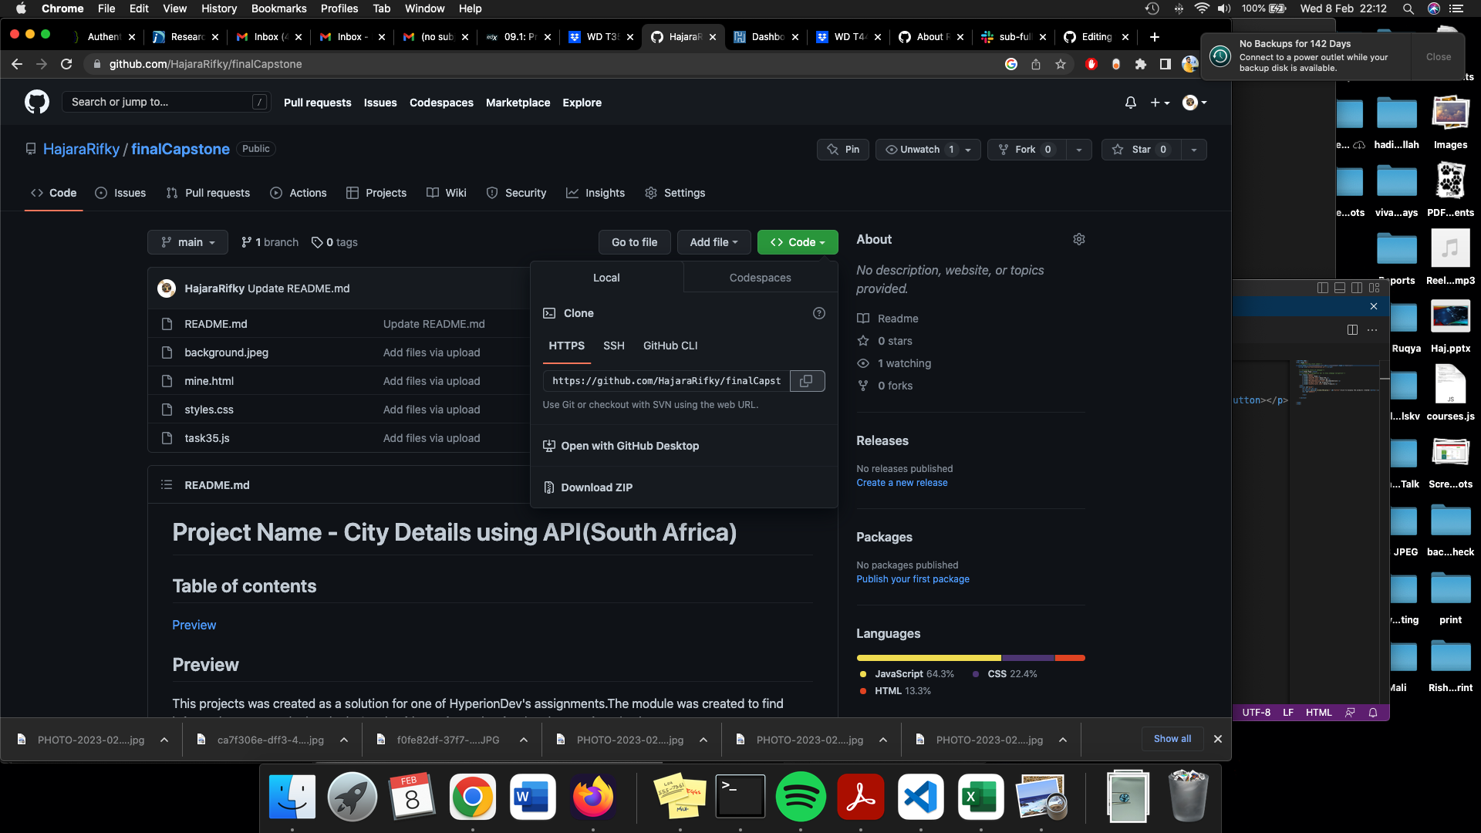Pin the finalCapstone repository
Screen dimensions: 1481x833
point(843,150)
